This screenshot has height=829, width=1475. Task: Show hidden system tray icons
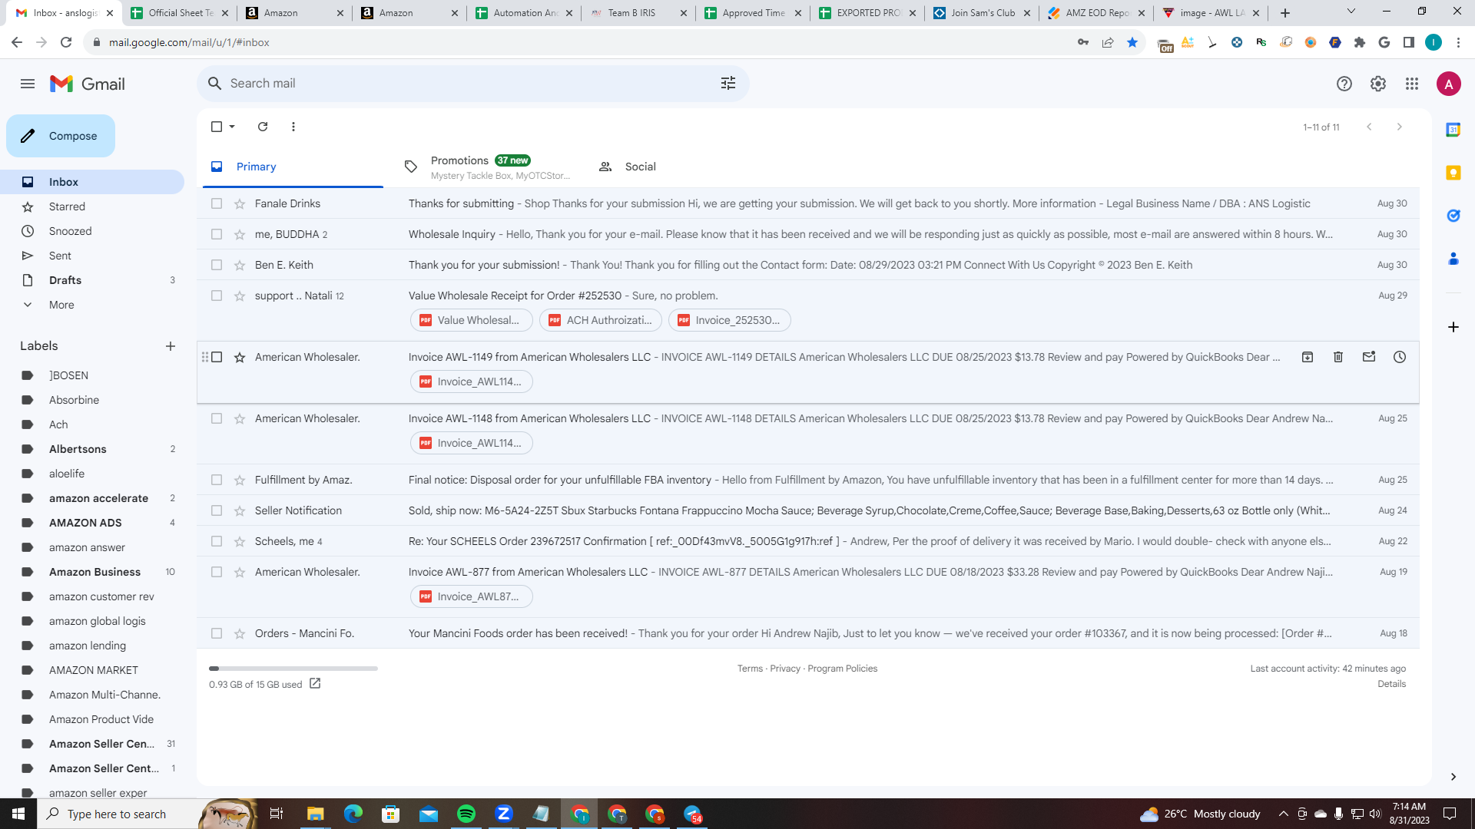coord(1284,814)
